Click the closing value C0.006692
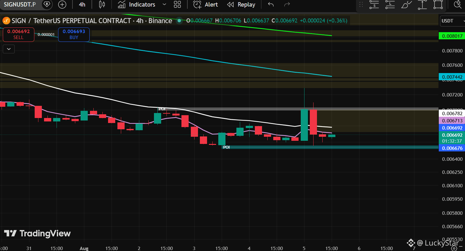The width and height of the screenshot is (465, 251). [284, 21]
